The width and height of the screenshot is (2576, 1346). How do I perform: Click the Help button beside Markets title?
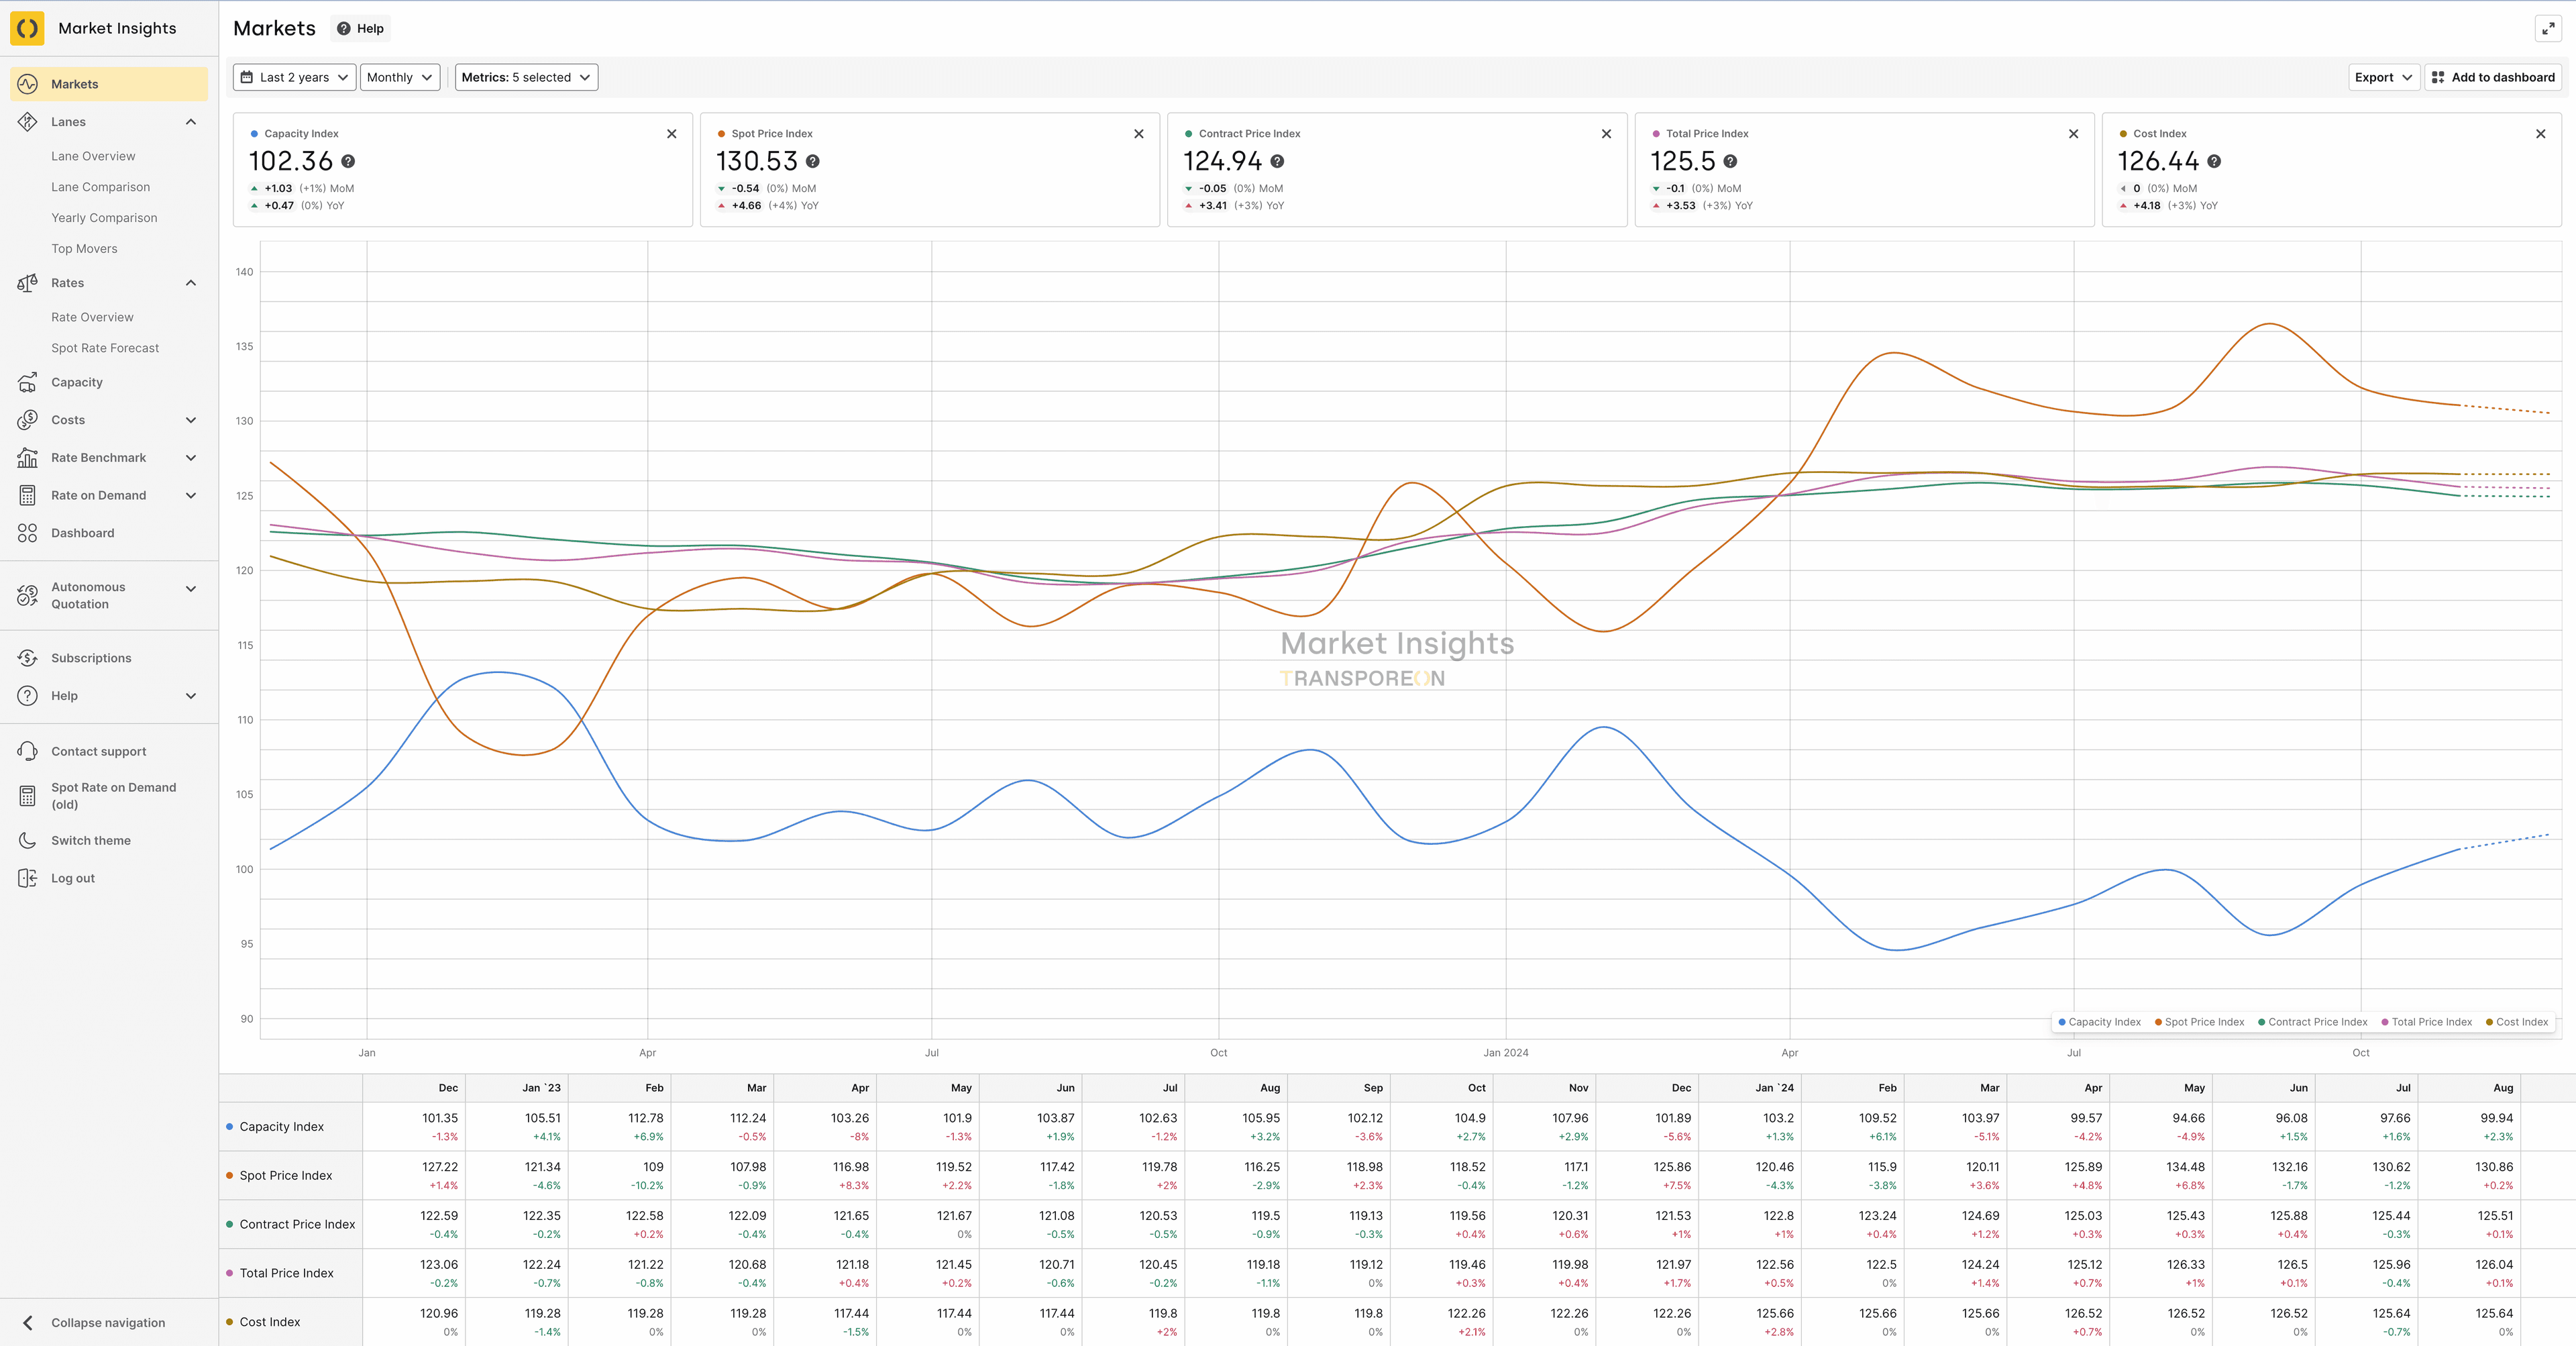click(x=361, y=29)
